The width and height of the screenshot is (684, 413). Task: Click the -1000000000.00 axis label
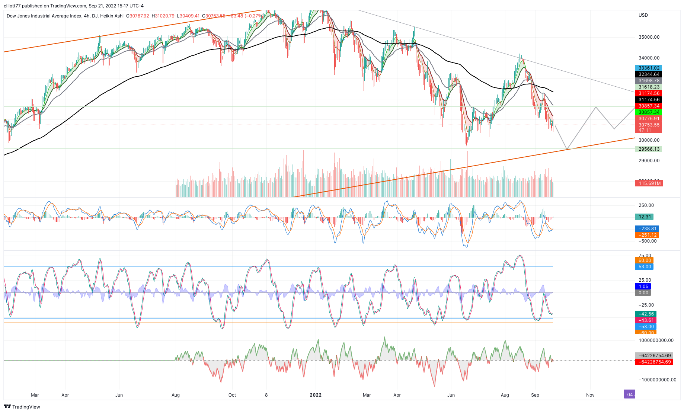click(x=657, y=380)
